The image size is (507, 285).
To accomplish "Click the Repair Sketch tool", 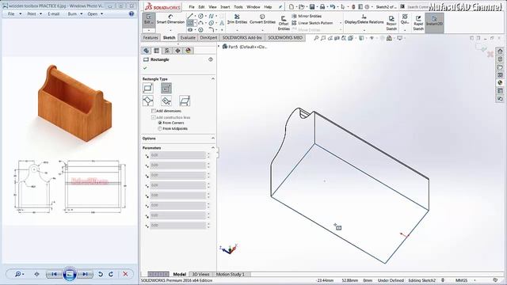I will [x=391, y=23].
